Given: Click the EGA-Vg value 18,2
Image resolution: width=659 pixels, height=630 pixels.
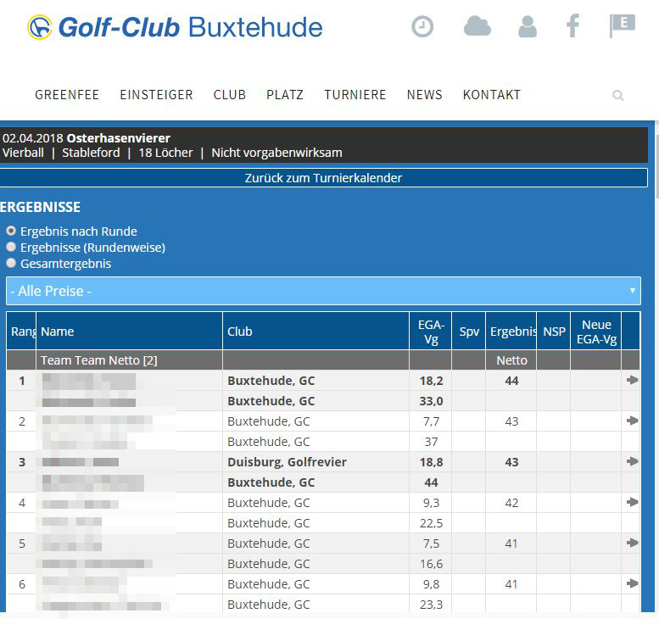Looking at the screenshot, I should [431, 381].
